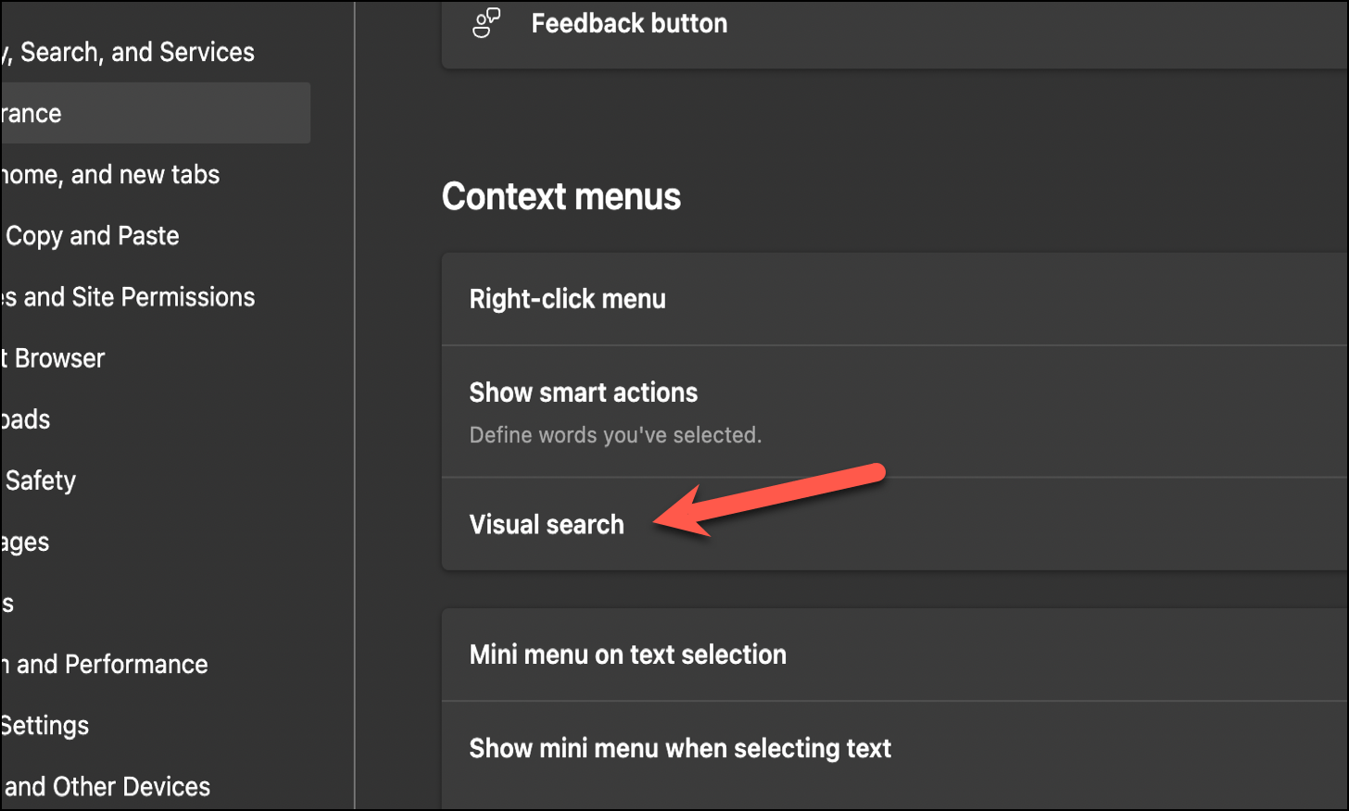This screenshot has width=1349, height=811.
Task: Go to Share, Copy and Paste settings
Action: coord(93,235)
